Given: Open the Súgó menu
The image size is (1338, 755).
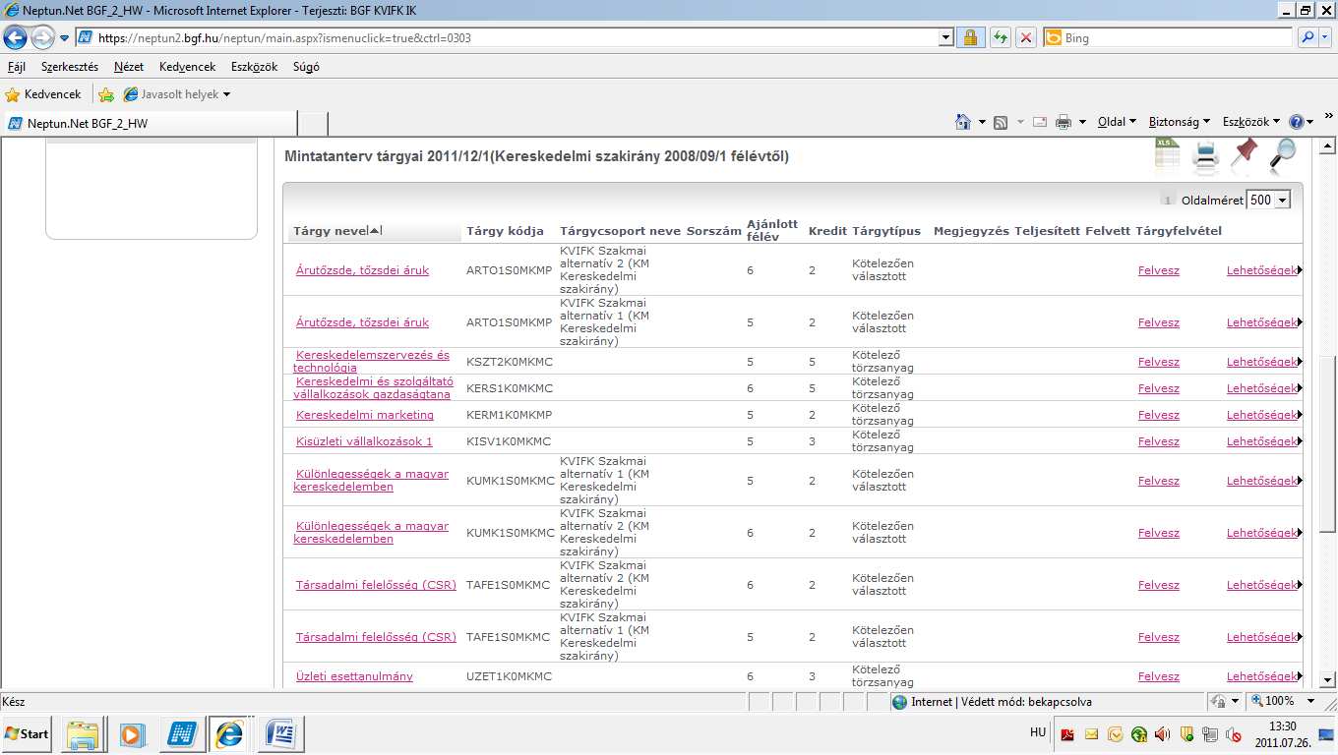Looking at the screenshot, I should pos(306,67).
